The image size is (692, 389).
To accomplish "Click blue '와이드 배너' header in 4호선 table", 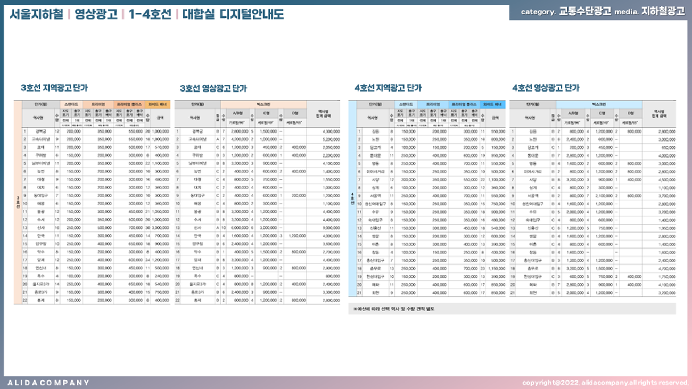I will coord(492,104).
